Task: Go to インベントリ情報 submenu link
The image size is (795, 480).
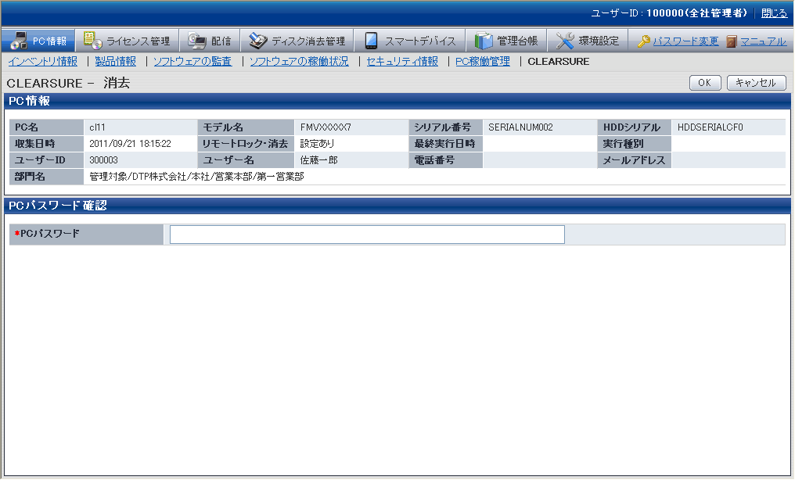Action: (42, 61)
